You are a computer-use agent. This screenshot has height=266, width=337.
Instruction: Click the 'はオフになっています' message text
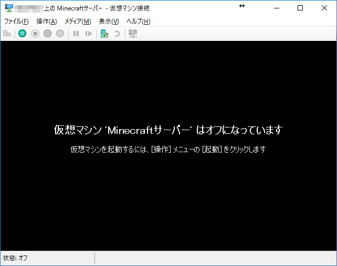pos(239,130)
